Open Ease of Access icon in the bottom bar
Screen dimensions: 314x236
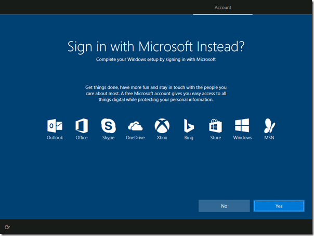pos(7,227)
